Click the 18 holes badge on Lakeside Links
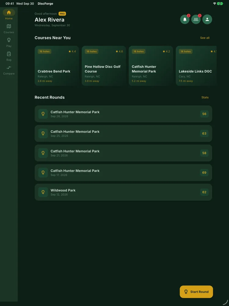Screen dimensions: 229x306 click(186, 51)
